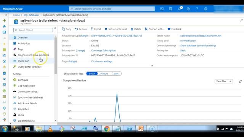Screen dimensions: 244x137
Task: Open Tags menu item
Action: (x=32, y=49)
